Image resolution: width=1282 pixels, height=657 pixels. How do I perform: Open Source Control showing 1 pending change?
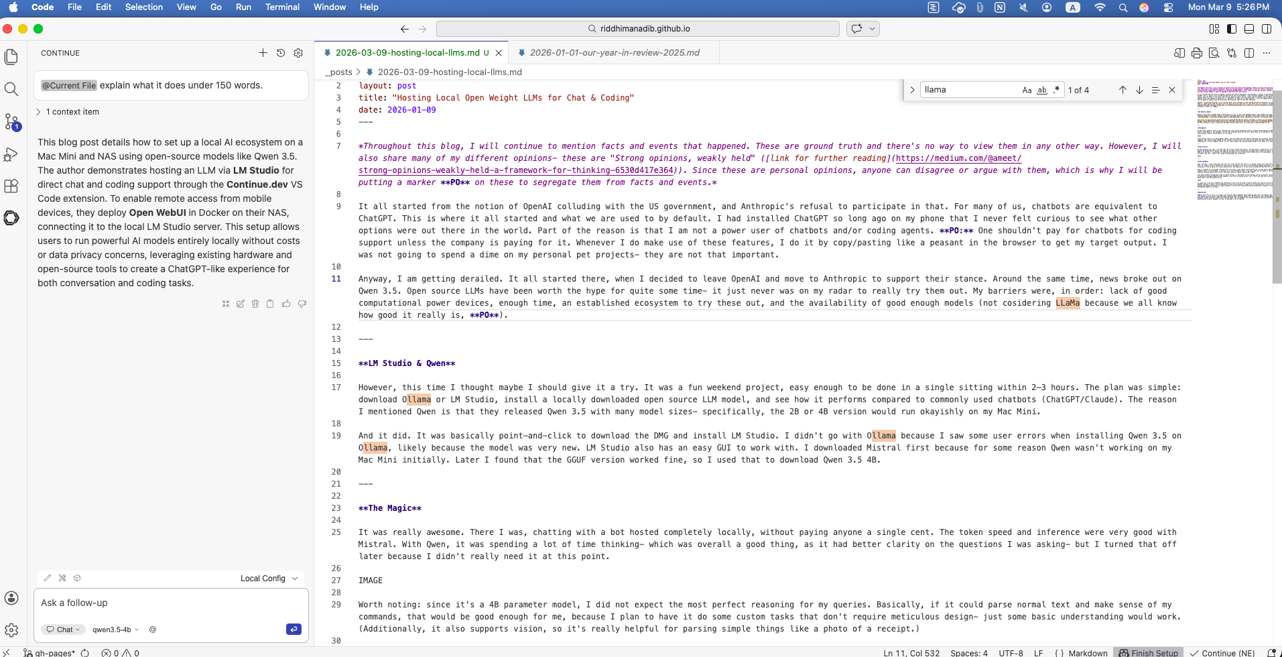tap(11, 121)
